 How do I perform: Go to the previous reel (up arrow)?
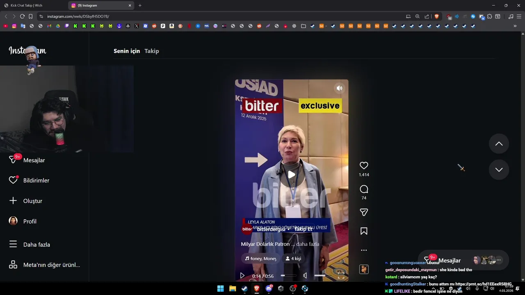(499, 144)
